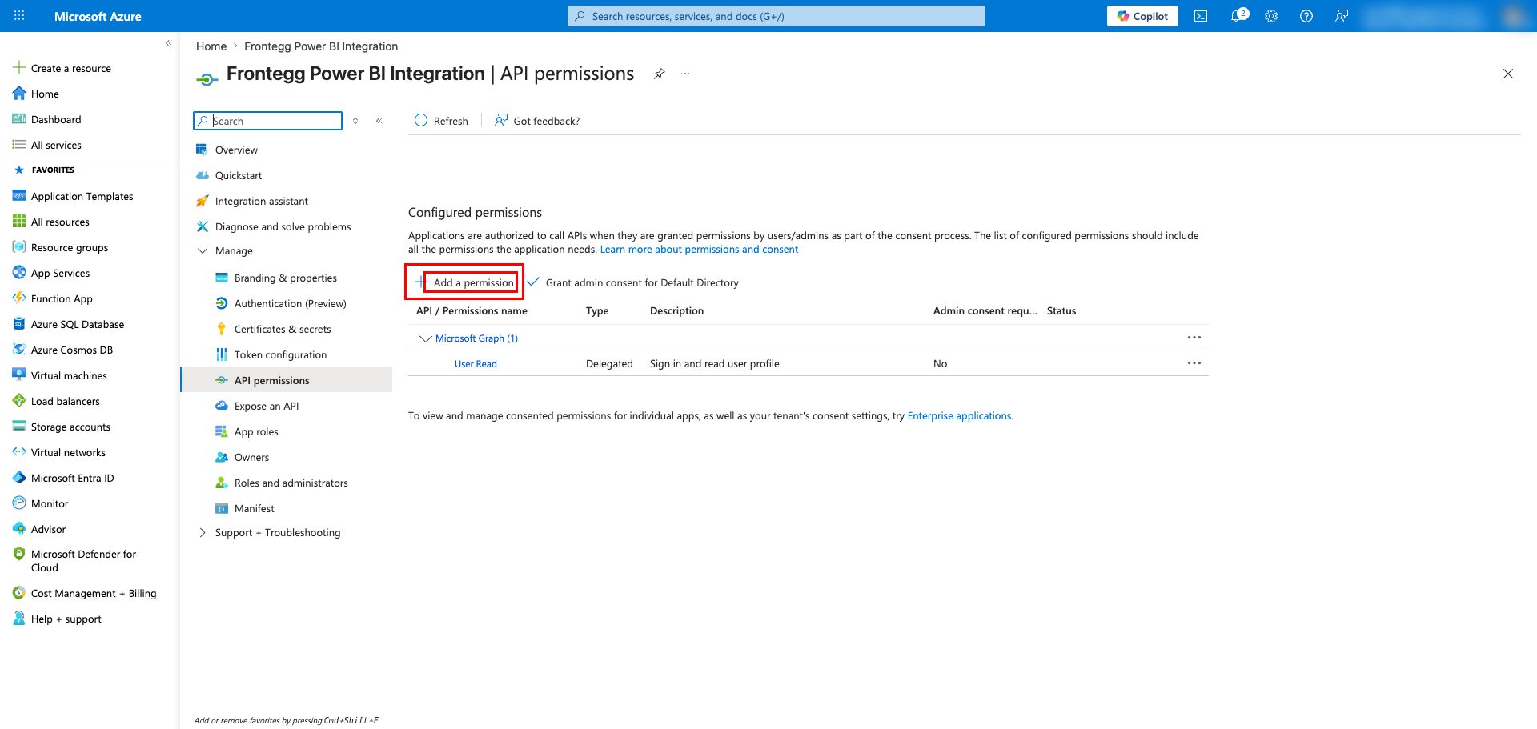The width and height of the screenshot is (1537, 729).
Task: Open Authentication (Preview)
Action: click(x=290, y=303)
